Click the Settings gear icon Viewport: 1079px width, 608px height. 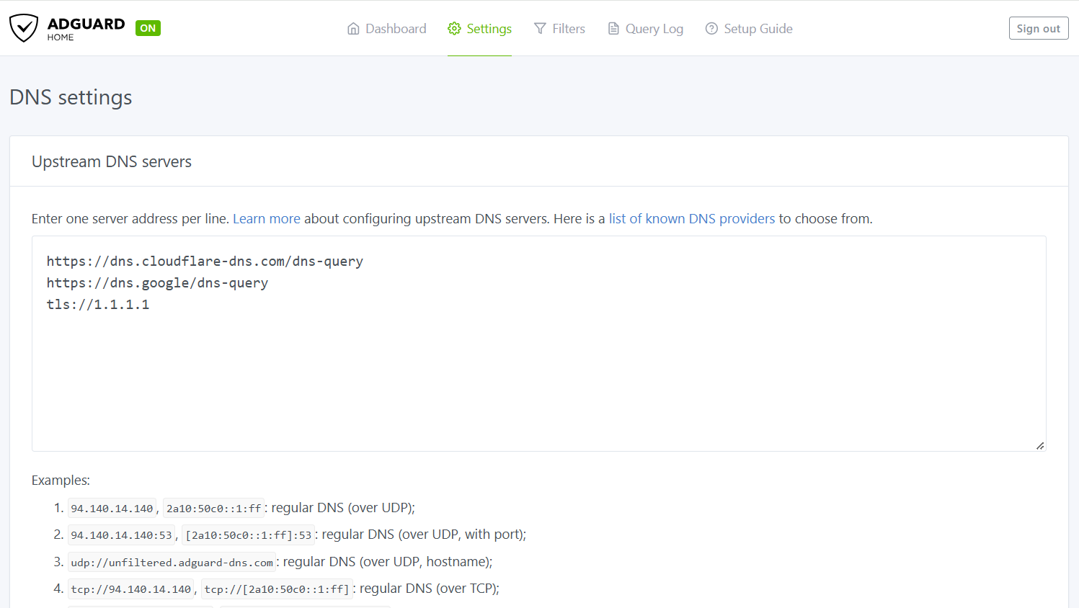pyautogui.click(x=454, y=29)
